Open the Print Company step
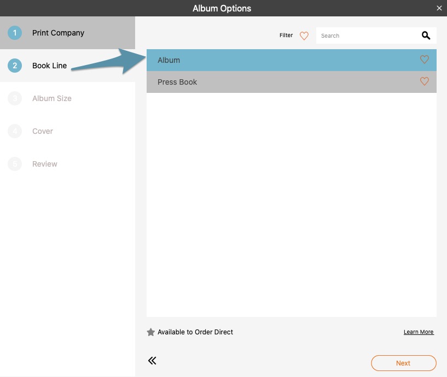Image resolution: width=447 pixels, height=377 pixels. point(67,33)
